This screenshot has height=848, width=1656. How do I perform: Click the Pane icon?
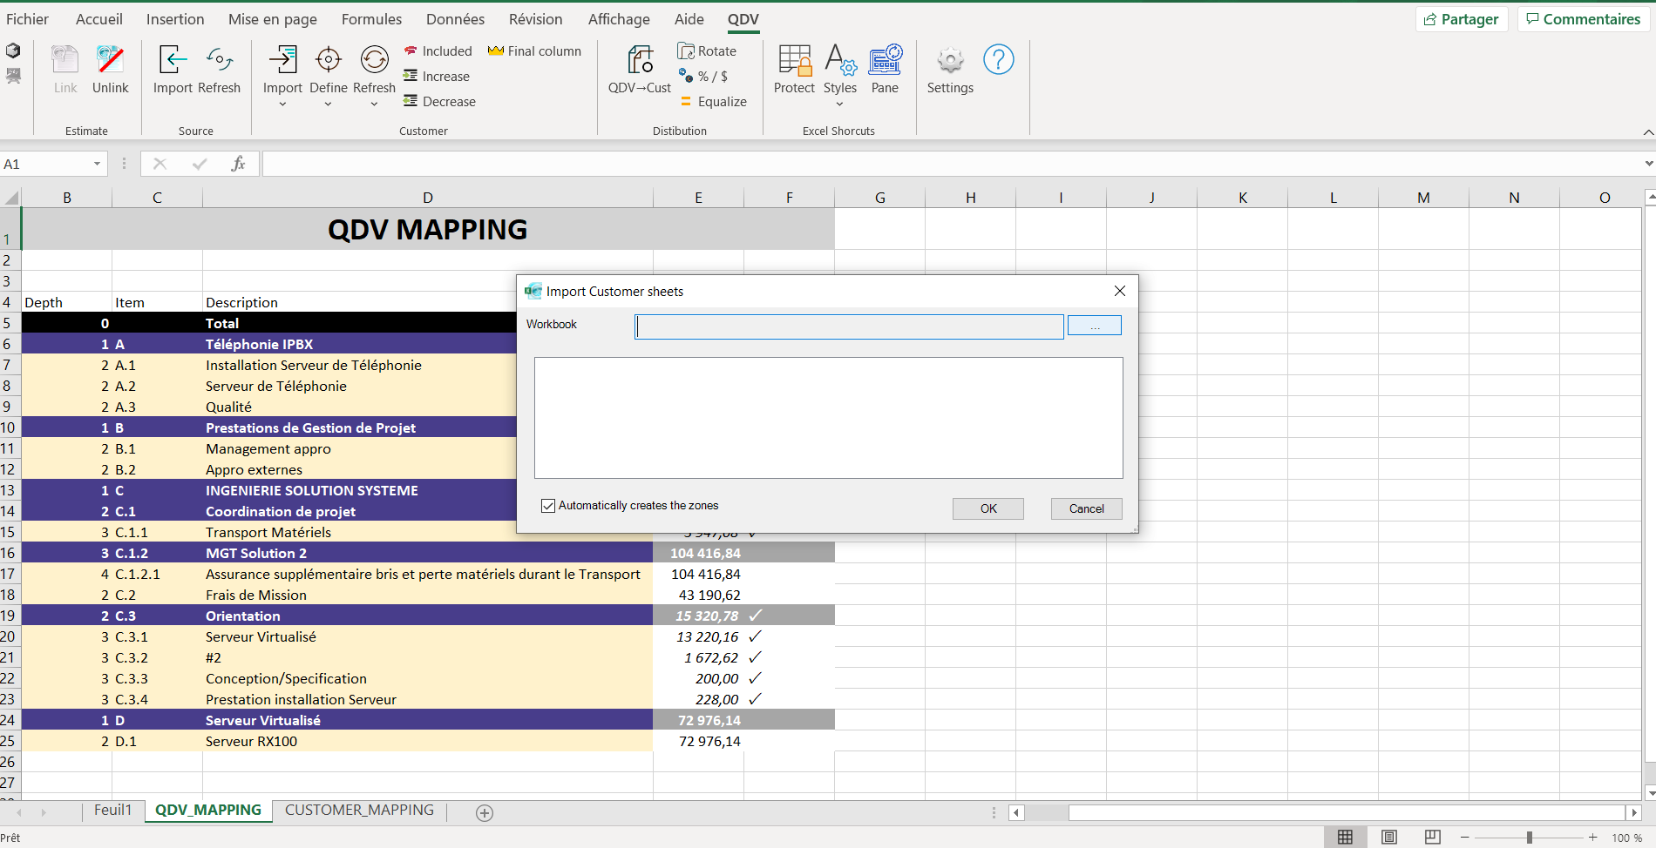(x=886, y=59)
